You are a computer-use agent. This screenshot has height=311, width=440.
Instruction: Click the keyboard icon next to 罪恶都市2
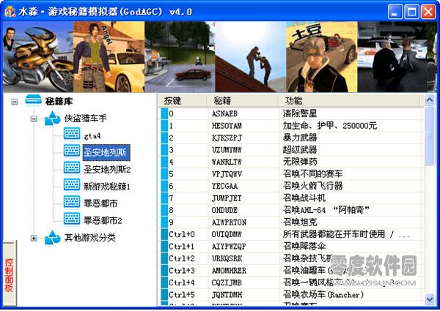click(72, 219)
